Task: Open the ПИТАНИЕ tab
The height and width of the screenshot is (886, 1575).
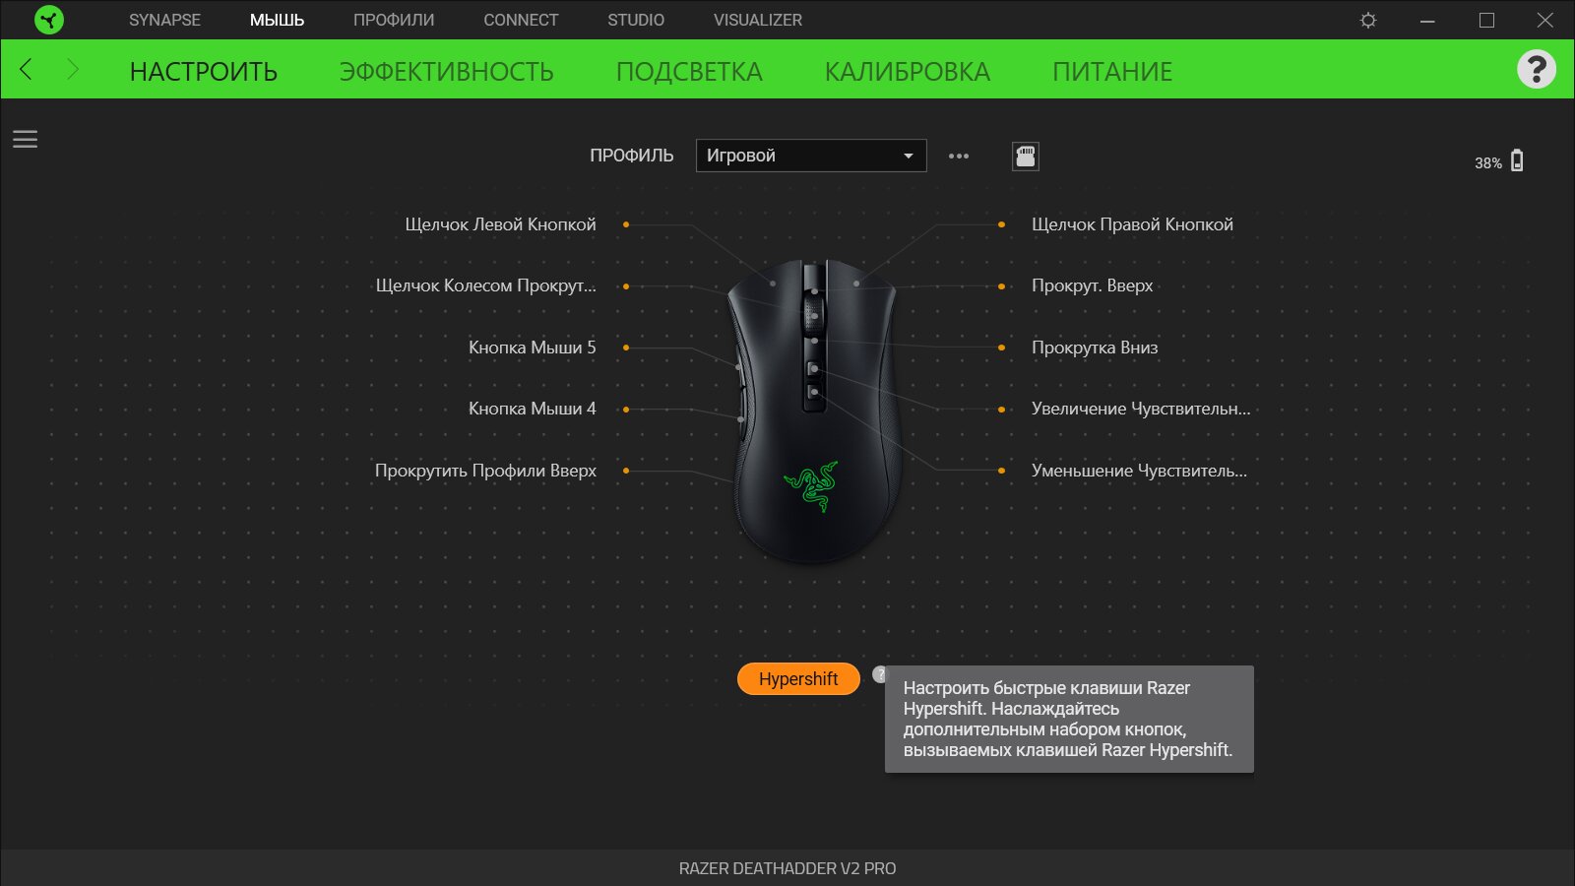Action: [x=1112, y=72]
